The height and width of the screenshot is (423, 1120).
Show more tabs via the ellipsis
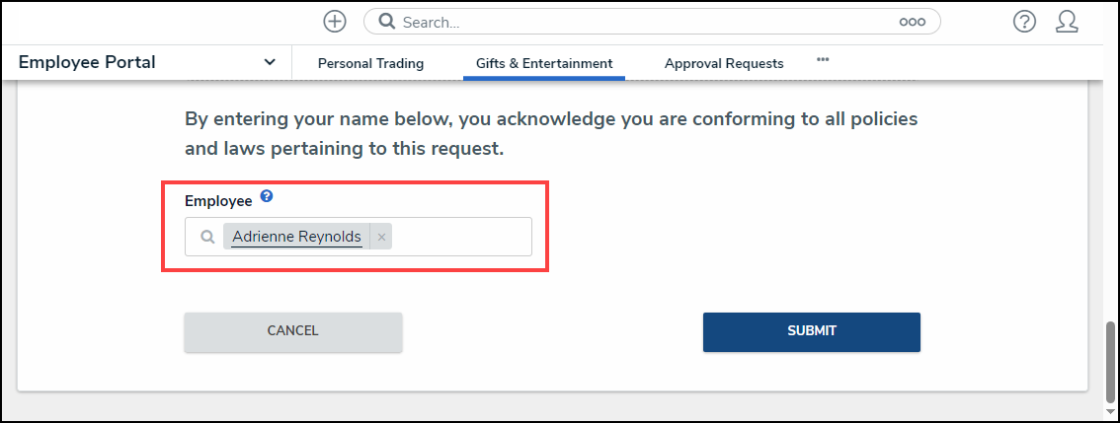point(823,60)
